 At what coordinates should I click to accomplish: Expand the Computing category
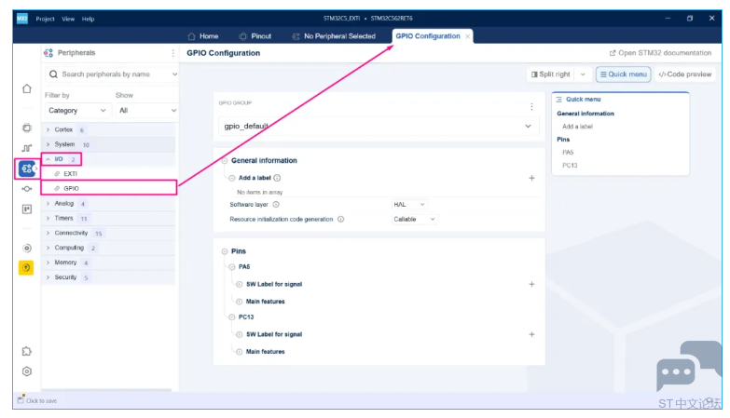tap(48, 248)
